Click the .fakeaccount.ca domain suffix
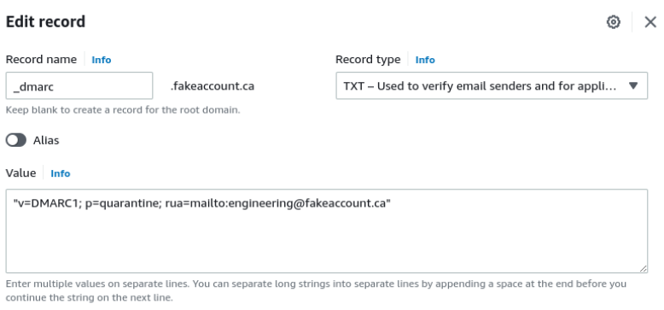Viewport: 664px width, 310px height. 213,86
